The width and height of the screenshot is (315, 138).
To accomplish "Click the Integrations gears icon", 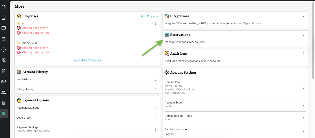I will [167, 16].
